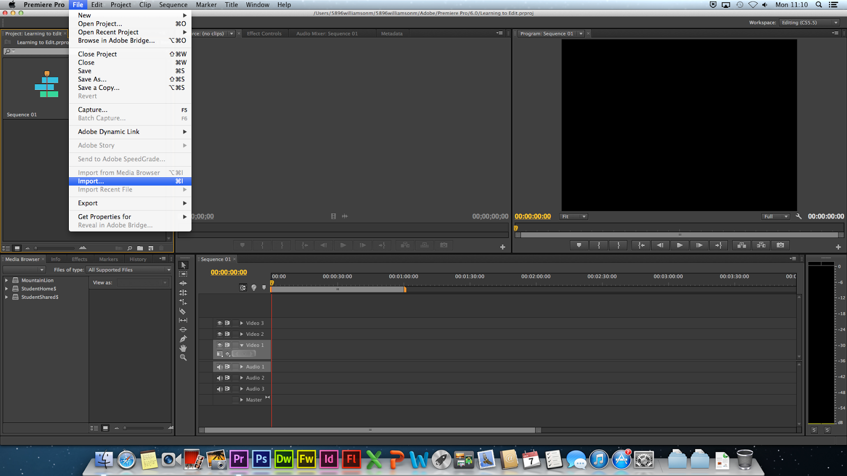Collapse the Video 1 track

(242, 345)
